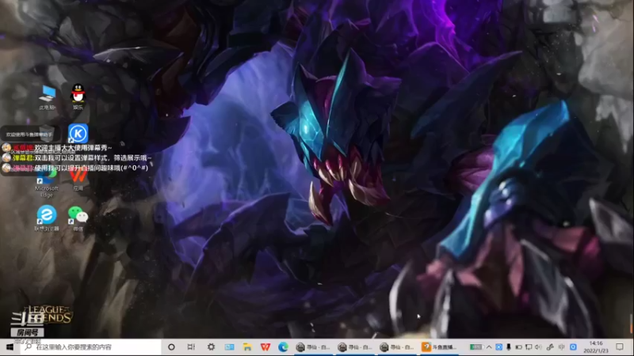This screenshot has width=634, height=356.
Task: Click Show Desktop sliver at taskbar end
Action: click(x=632, y=347)
